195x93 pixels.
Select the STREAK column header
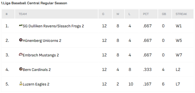[x=181, y=14]
